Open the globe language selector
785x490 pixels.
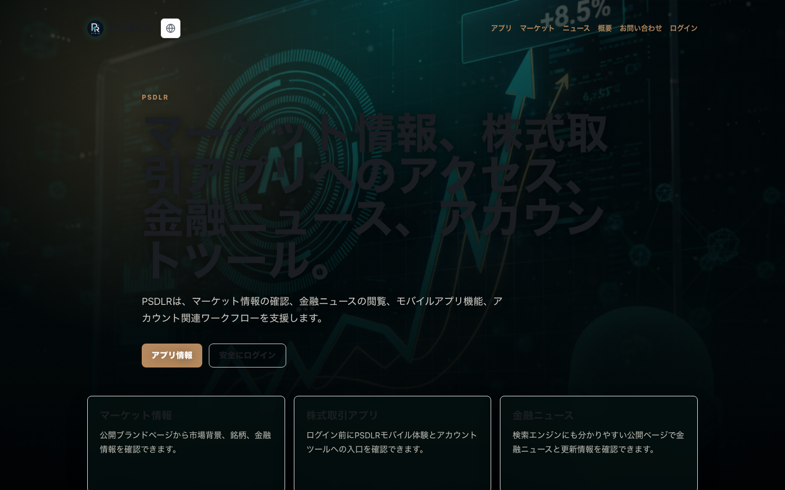coord(171,28)
